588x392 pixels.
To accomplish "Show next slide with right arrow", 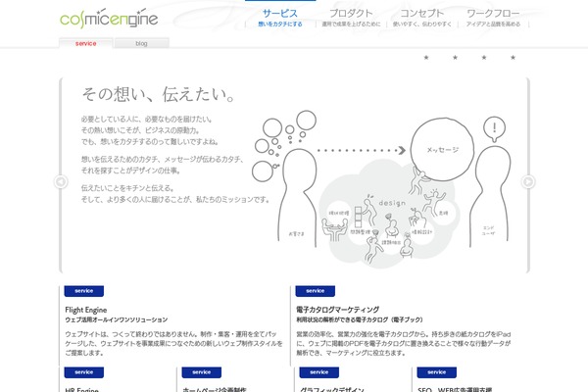I will [x=528, y=182].
